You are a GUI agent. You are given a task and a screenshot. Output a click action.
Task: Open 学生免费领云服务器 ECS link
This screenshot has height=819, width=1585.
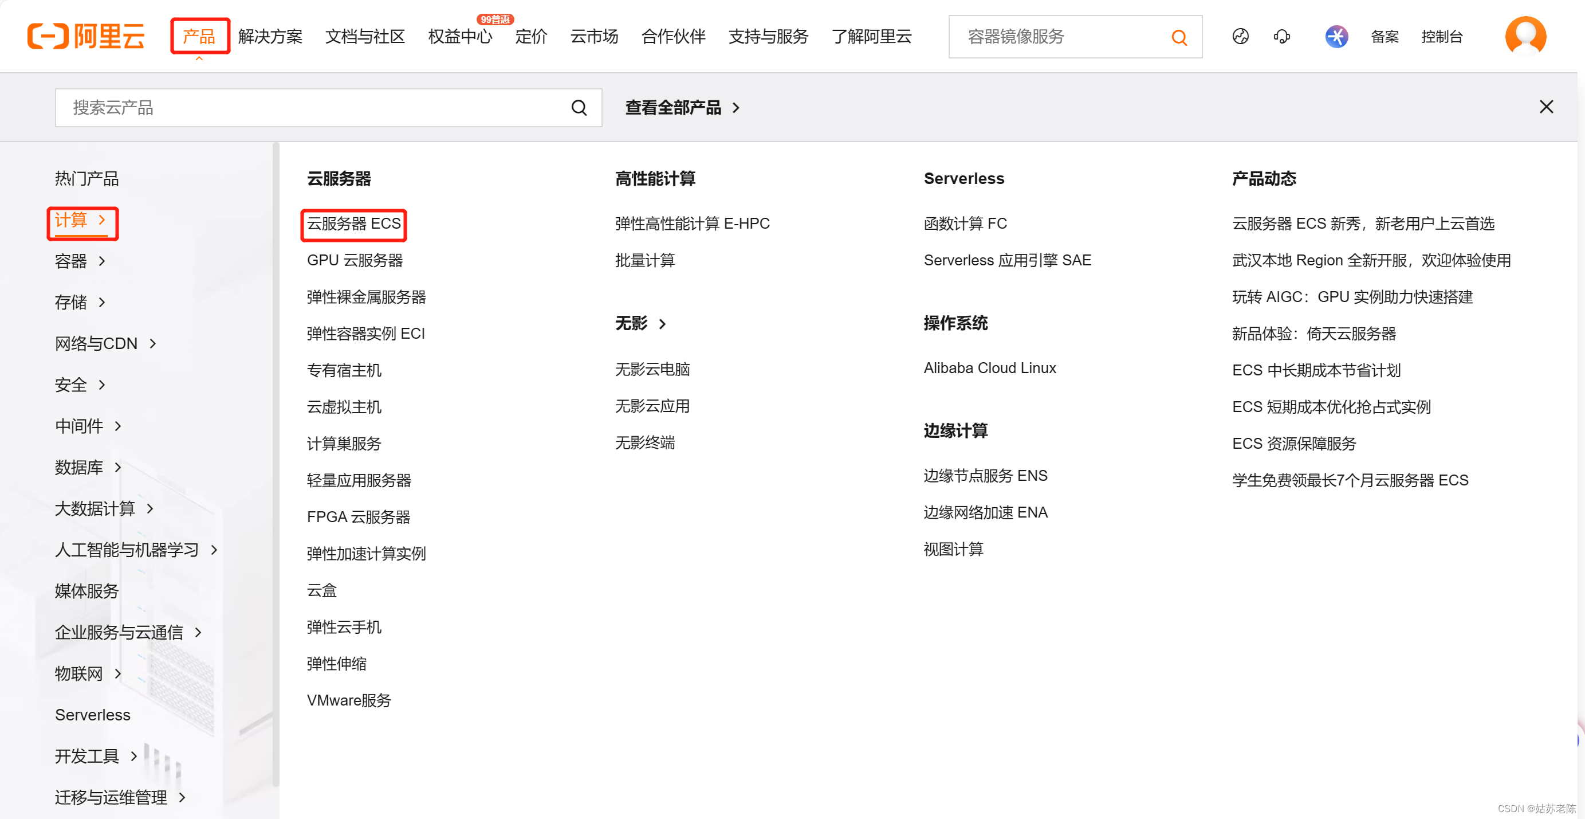1350,480
